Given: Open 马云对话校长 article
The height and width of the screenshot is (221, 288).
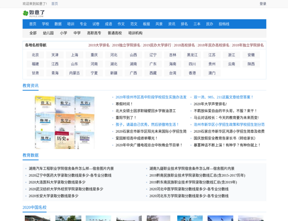Looking at the screenshot, I should click(x=226, y=118).
